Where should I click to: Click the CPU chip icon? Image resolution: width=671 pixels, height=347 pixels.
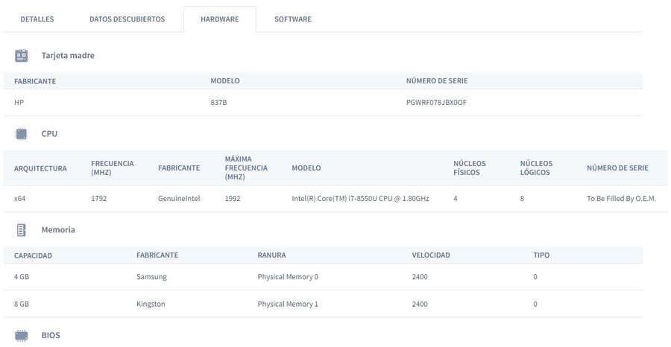click(21, 134)
